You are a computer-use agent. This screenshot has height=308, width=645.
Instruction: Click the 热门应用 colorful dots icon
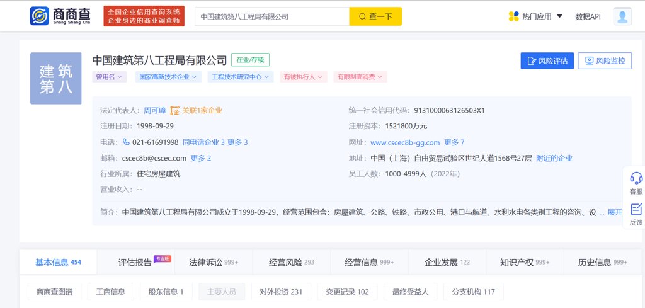point(514,16)
